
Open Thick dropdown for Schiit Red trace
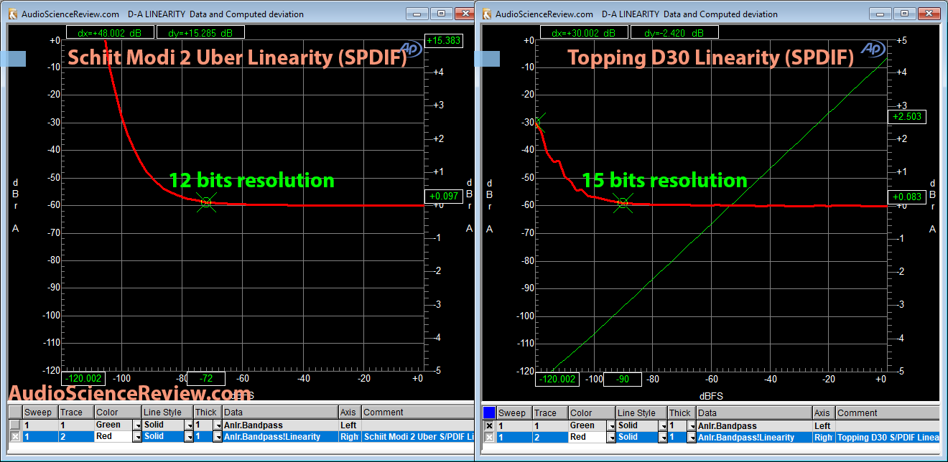click(218, 437)
